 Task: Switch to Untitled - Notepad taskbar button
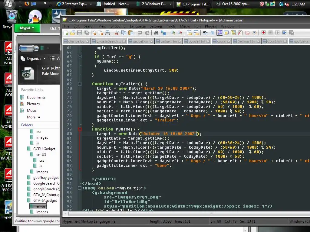pos(113,4)
